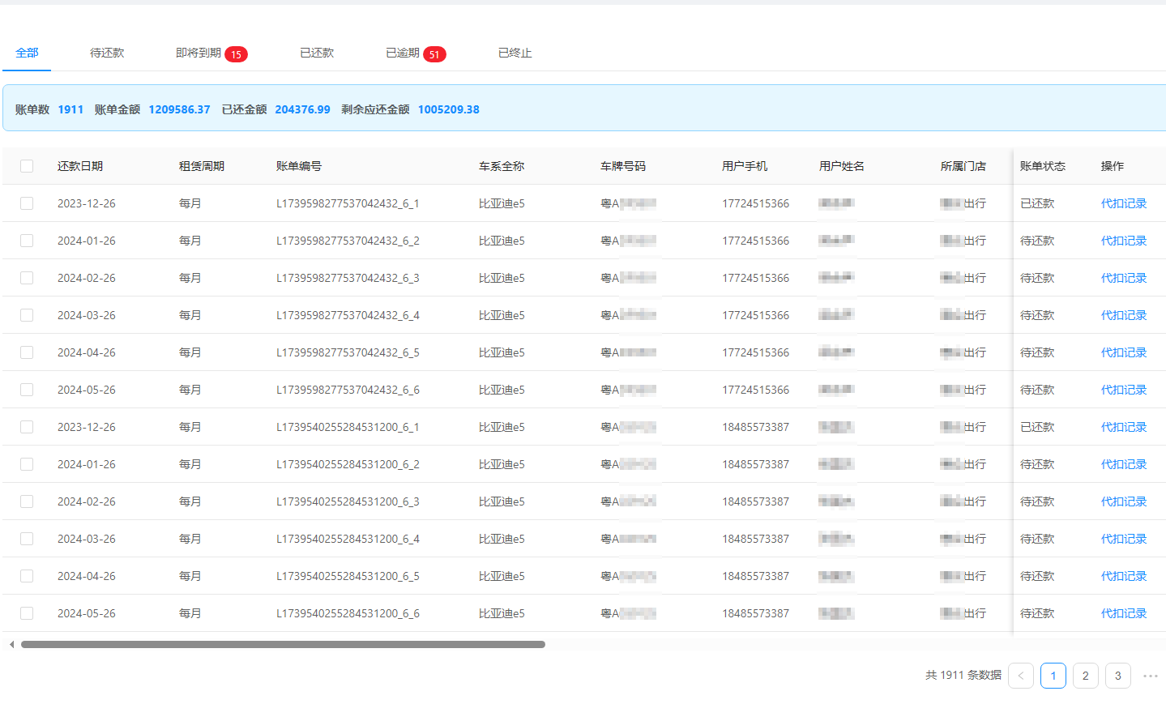Toggle the select-all checkbox in table header

click(x=27, y=166)
